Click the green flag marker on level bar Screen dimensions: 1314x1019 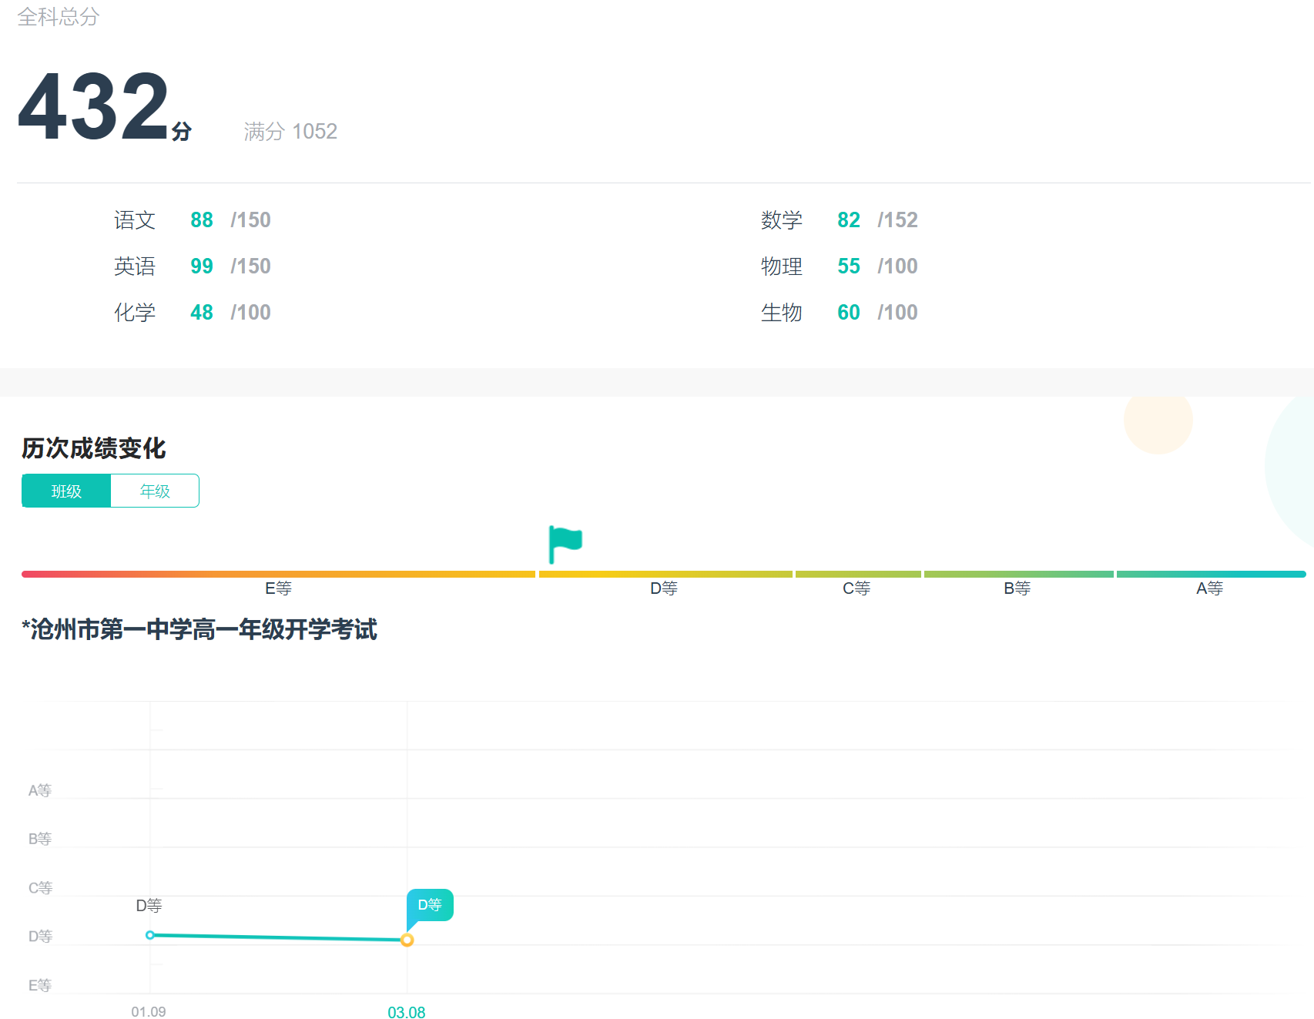565,545
